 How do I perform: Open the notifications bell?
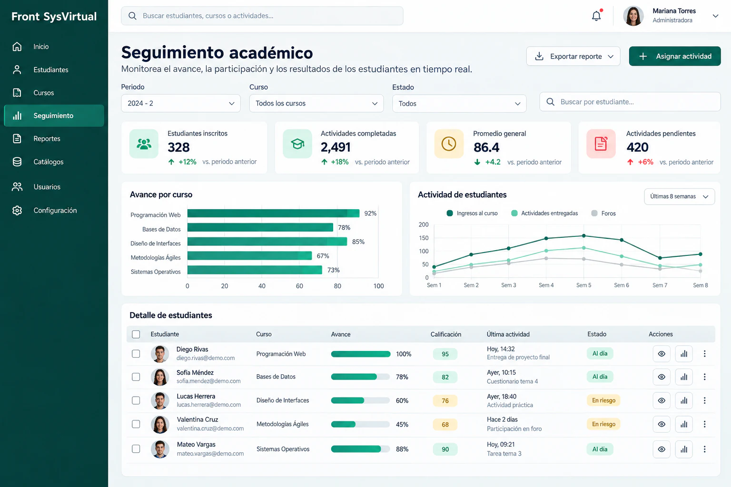596,16
